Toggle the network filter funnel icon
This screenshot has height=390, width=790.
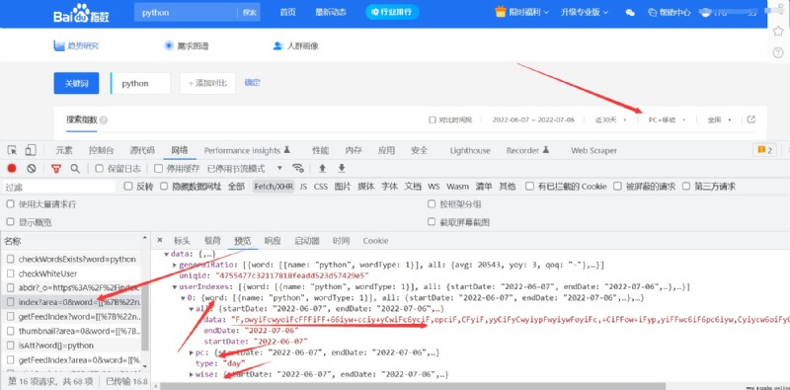coord(56,168)
